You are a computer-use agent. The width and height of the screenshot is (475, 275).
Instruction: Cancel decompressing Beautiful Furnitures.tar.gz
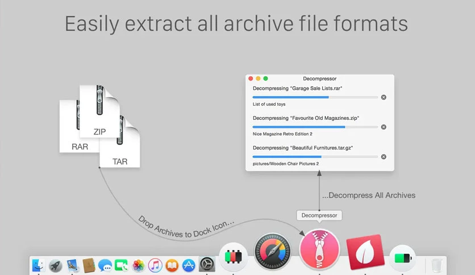tap(384, 157)
